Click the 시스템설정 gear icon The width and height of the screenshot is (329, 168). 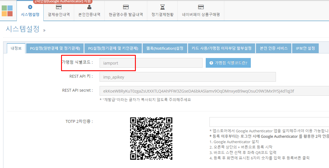30,7
